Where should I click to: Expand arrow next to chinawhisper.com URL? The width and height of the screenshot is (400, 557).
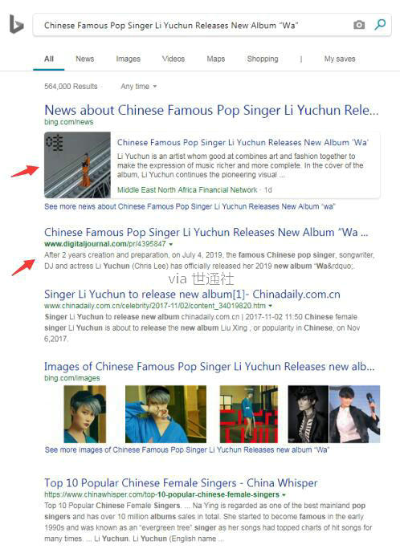pos(284,494)
